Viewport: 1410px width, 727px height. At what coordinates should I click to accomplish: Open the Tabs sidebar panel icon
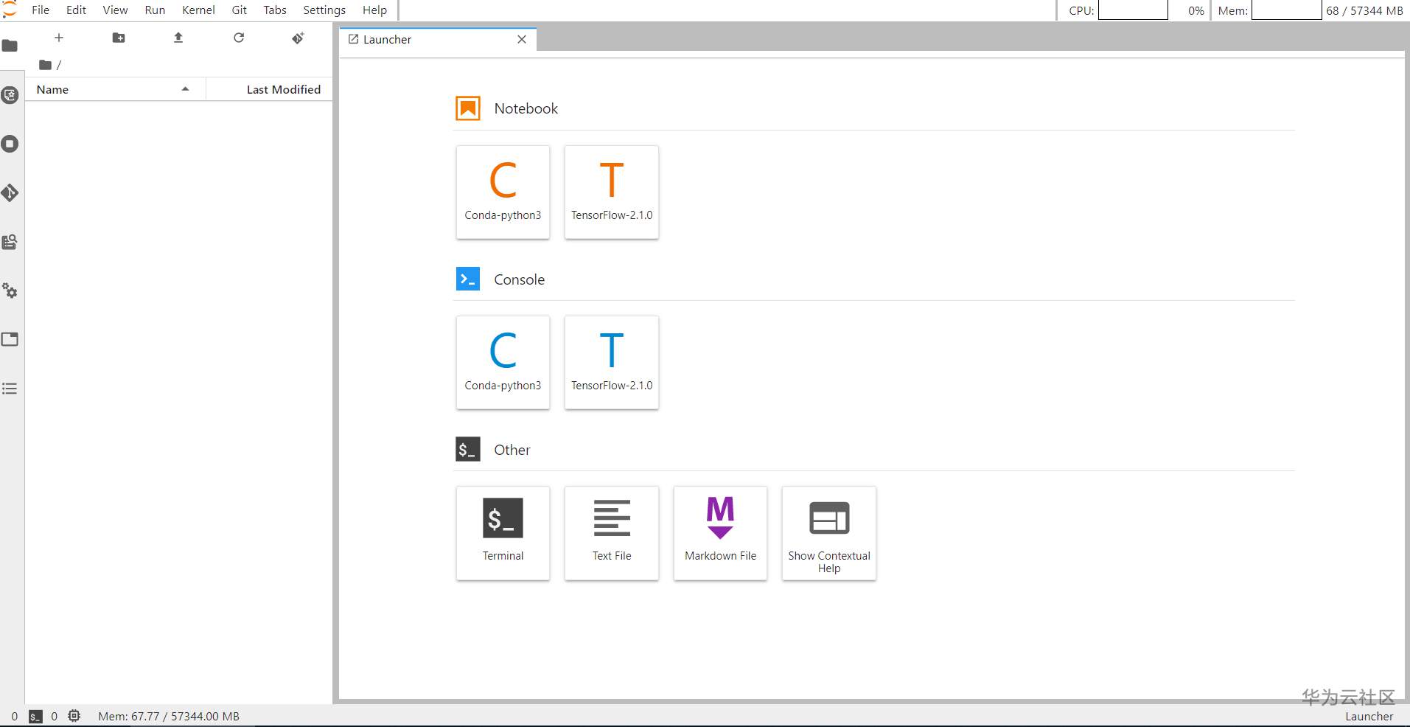(x=10, y=340)
